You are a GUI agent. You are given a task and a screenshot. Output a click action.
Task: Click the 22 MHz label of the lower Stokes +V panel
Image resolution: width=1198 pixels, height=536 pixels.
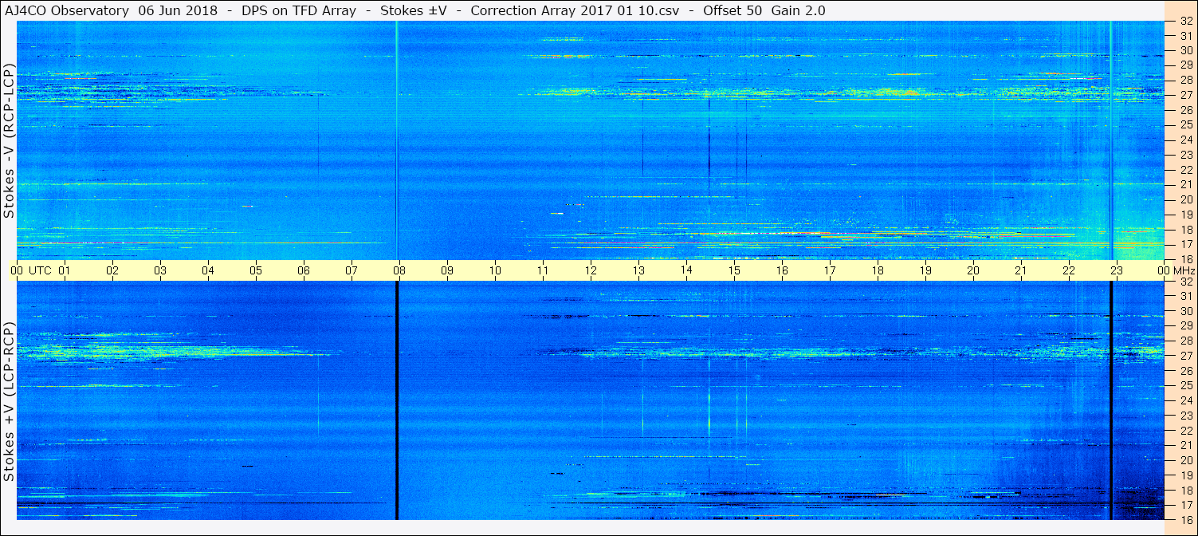click(x=1185, y=431)
